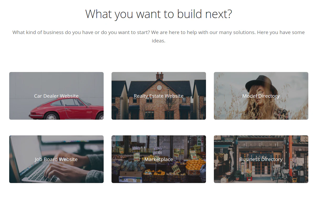The image size is (328, 199).
Task: Click the 'Job Board Website' label text
Action: pyautogui.click(x=56, y=159)
